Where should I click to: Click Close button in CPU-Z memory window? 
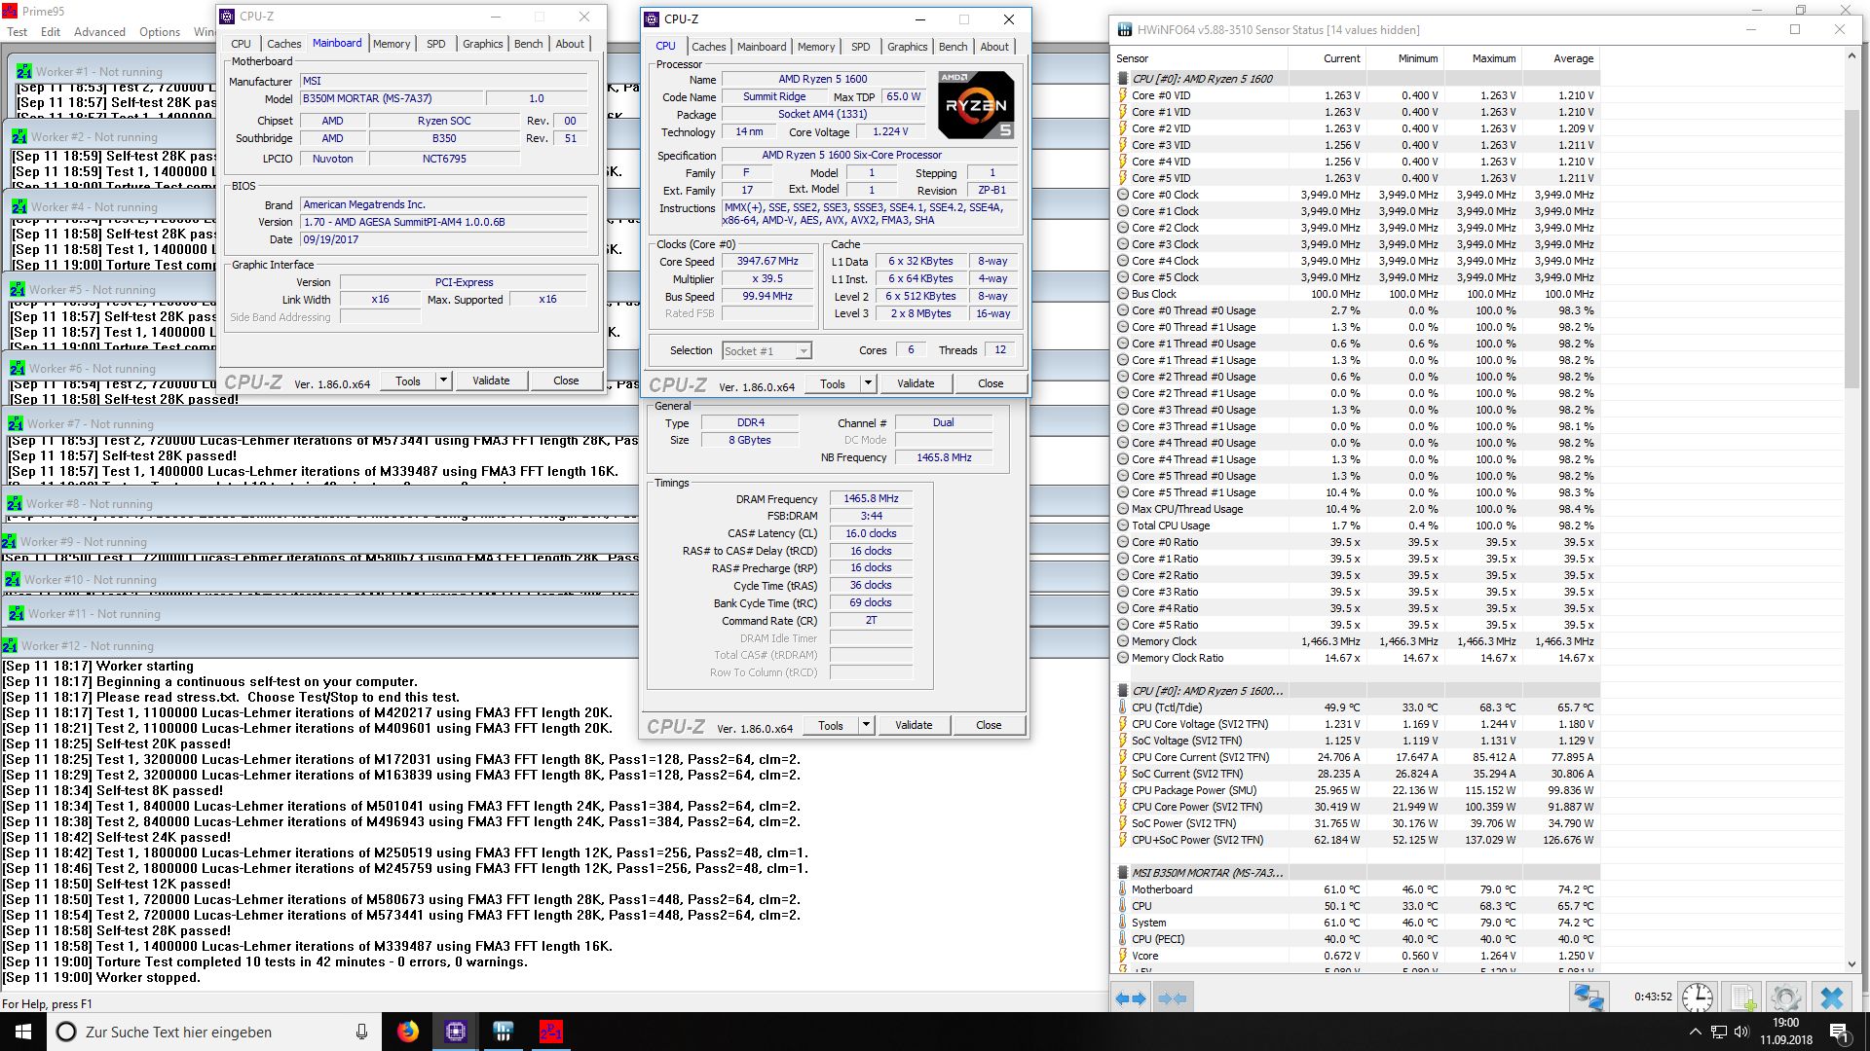pyautogui.click(x=989, y=725)
